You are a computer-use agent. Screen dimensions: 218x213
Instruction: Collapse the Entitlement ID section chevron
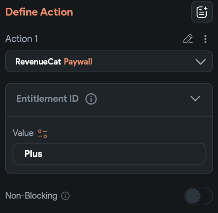(195, 99)
